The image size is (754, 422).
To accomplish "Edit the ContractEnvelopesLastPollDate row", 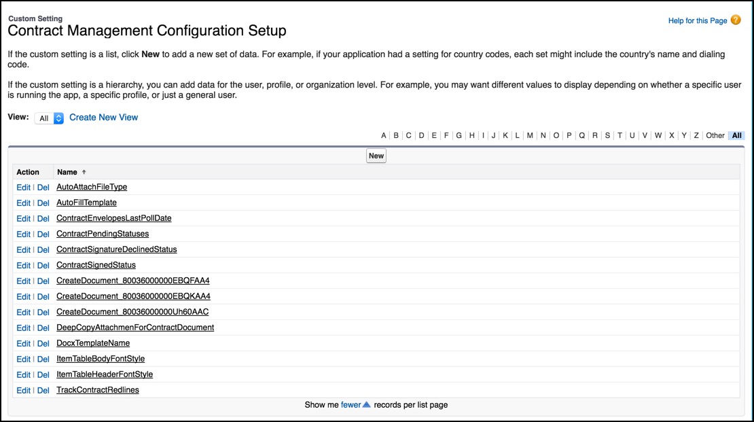I will 23,218.
